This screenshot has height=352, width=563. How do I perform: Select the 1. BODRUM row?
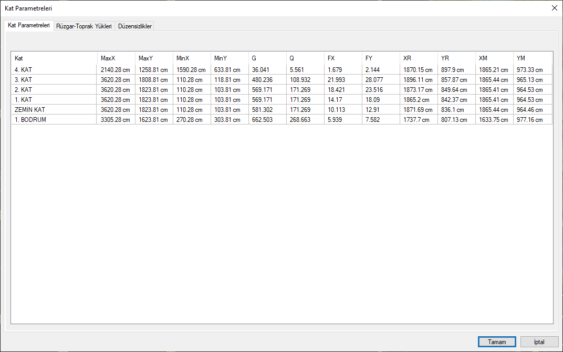(31, 120)
